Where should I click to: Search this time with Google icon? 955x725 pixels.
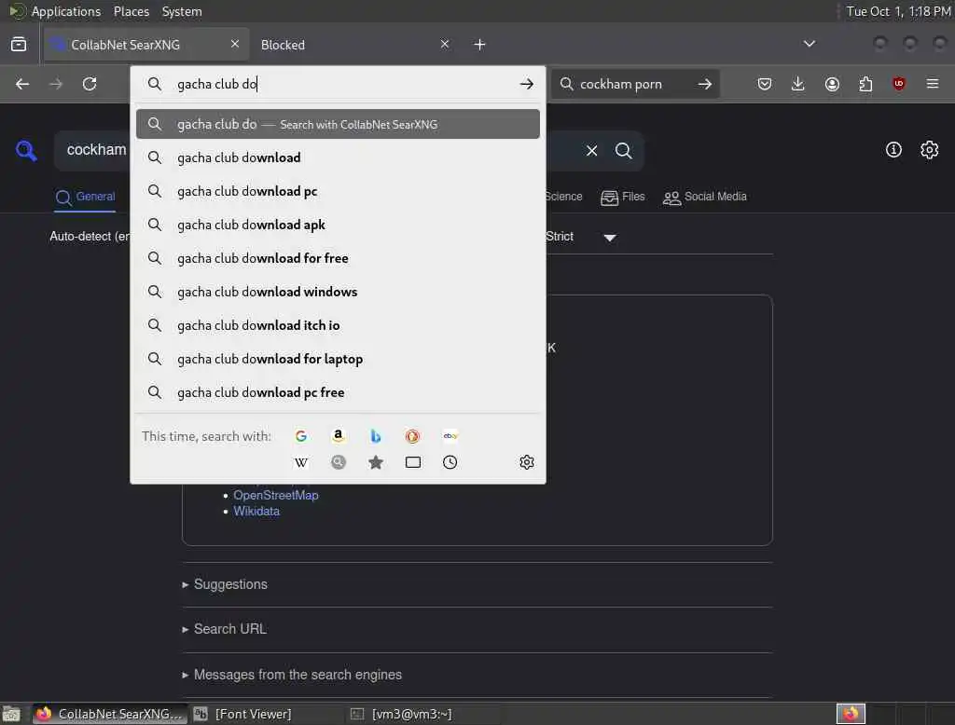click(301, 436)
